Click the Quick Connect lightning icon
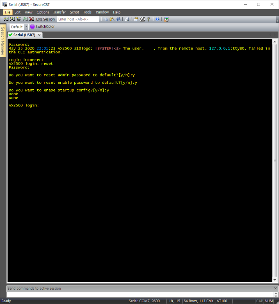 [x=13, y=19]
